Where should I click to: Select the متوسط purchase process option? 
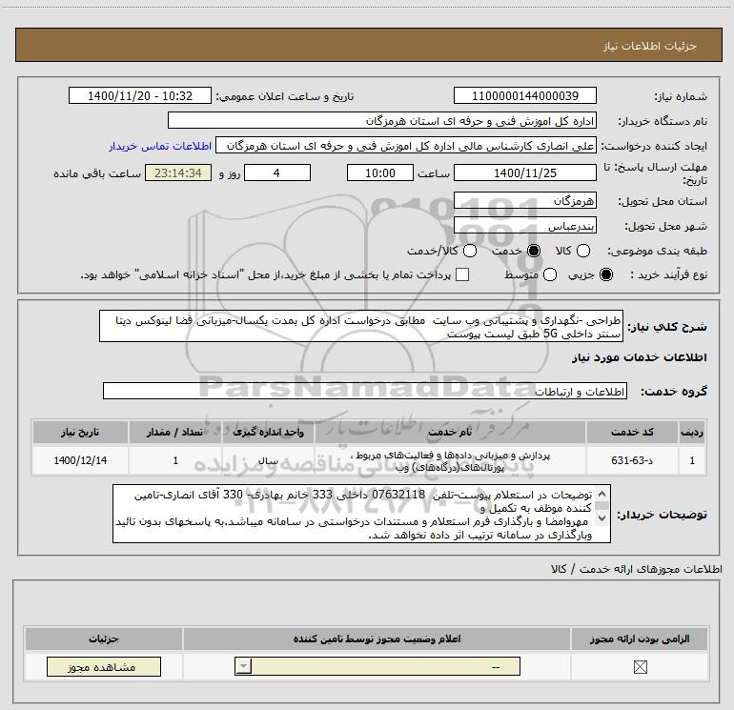coord(550,275)
